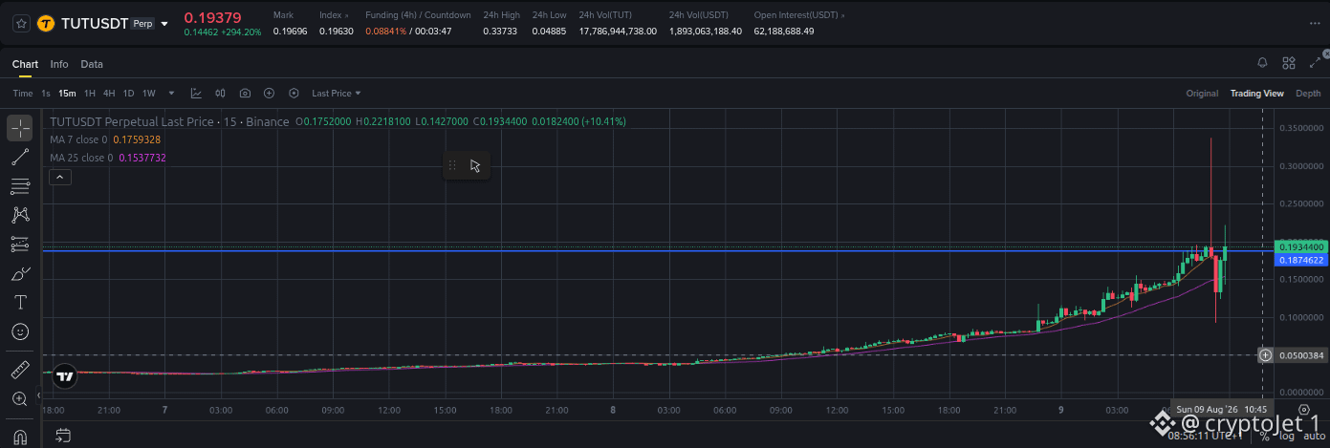The image size is (1330, 448).
Task: Click the 0.1934400 current price tag
Action: click(x=1301, y=247)
